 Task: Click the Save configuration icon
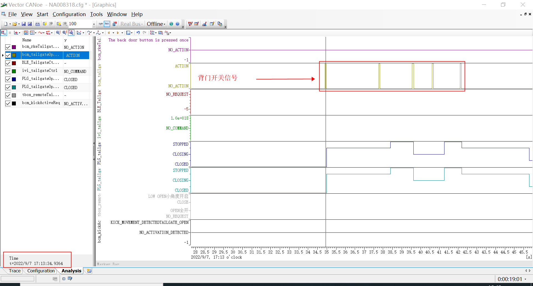click(x=24, y=24)
